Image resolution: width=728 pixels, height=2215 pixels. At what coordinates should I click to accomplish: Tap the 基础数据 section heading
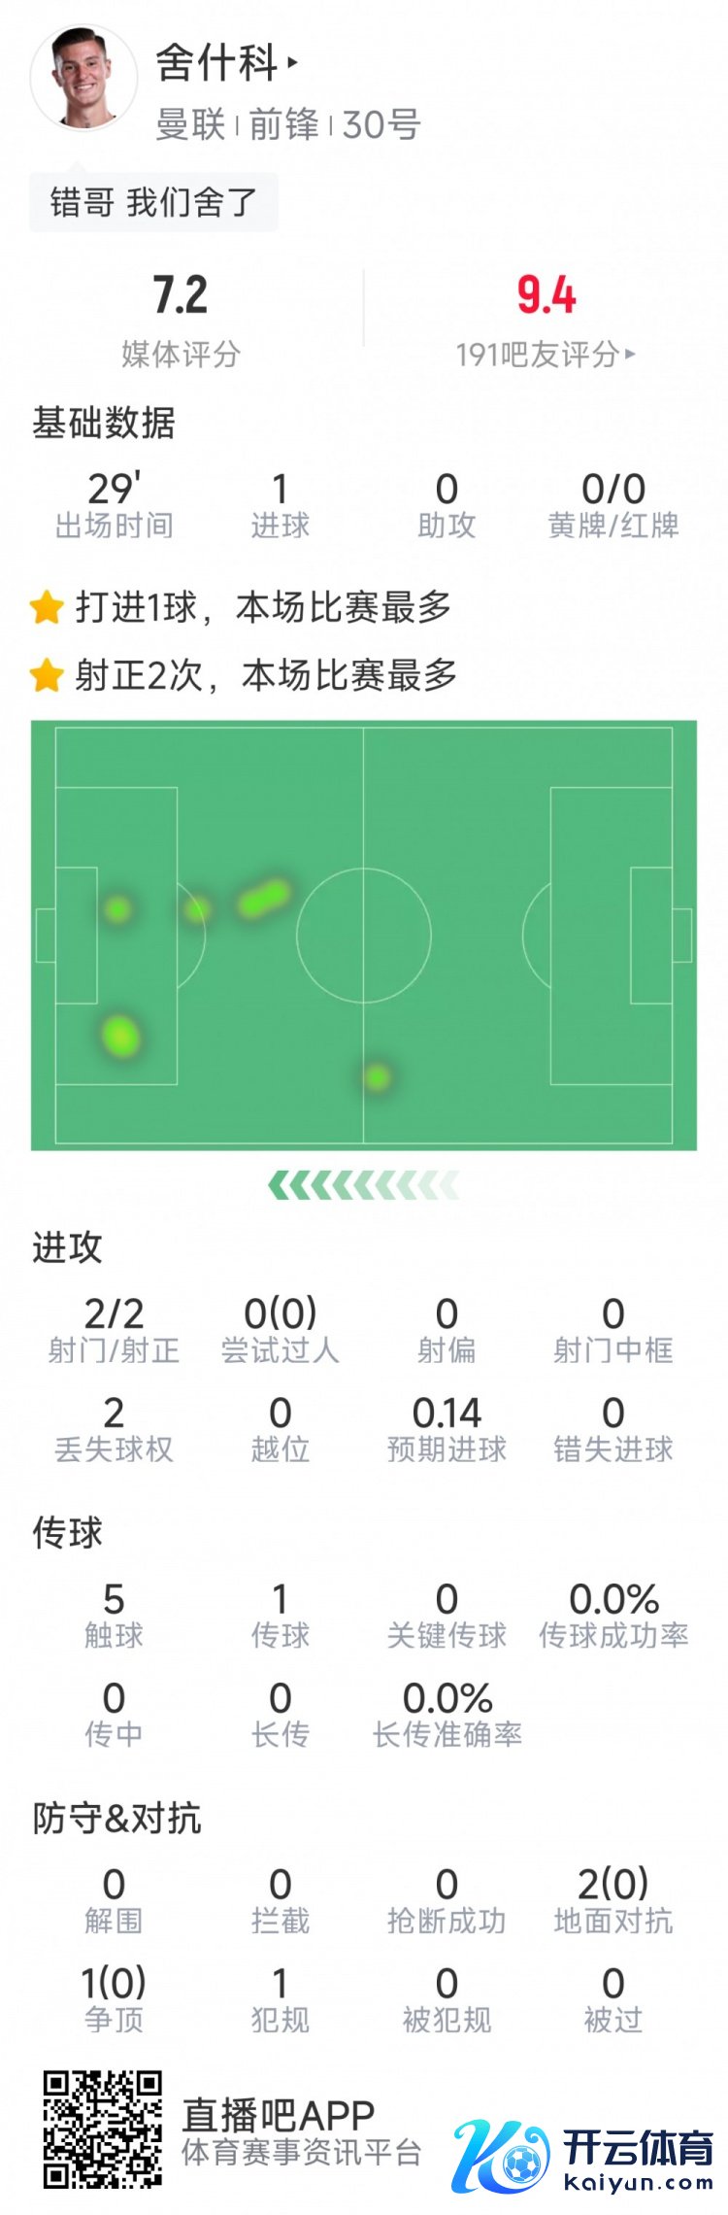[x=104, y=424]
